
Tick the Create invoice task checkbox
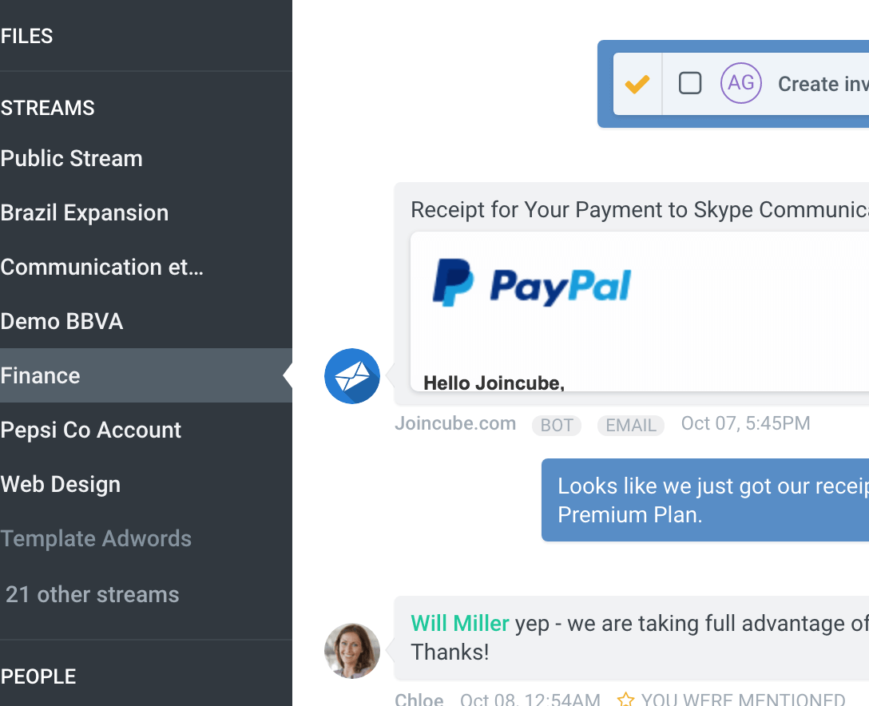[x=690, y=83]
